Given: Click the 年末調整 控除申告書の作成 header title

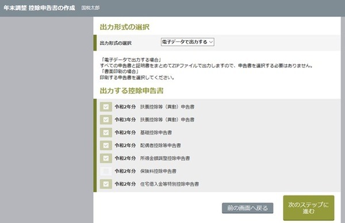Looking at the screenshot, I should tap(39, 8).
